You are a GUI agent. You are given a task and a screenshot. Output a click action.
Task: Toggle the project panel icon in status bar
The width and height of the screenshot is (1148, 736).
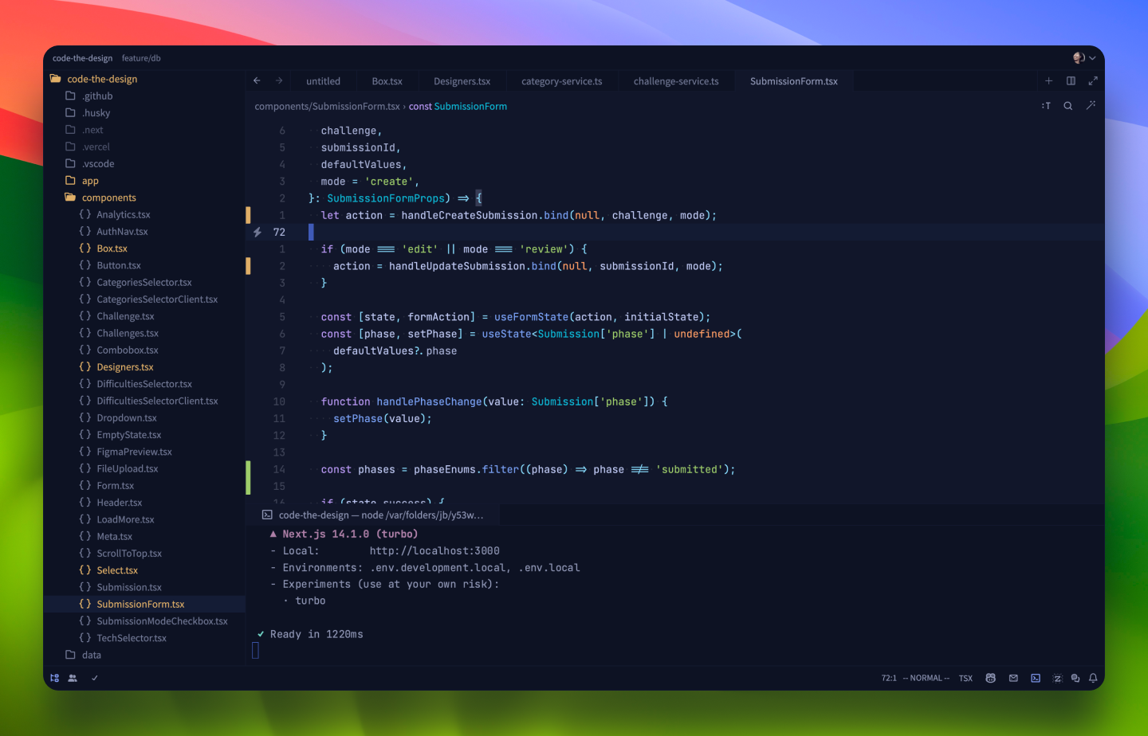click(55, 678)
